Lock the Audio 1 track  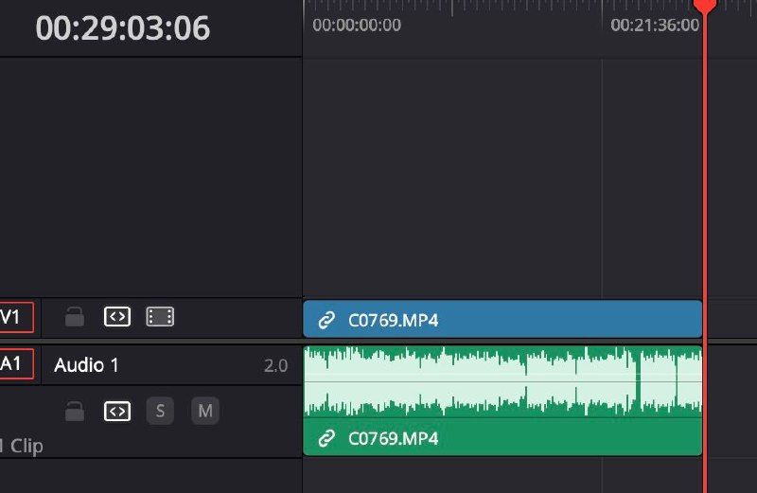pos(75,411)
